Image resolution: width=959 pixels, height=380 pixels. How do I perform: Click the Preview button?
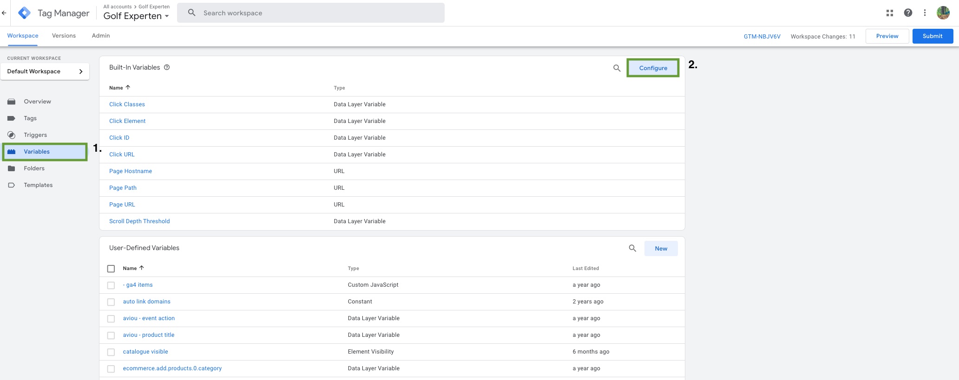[887, 36]
